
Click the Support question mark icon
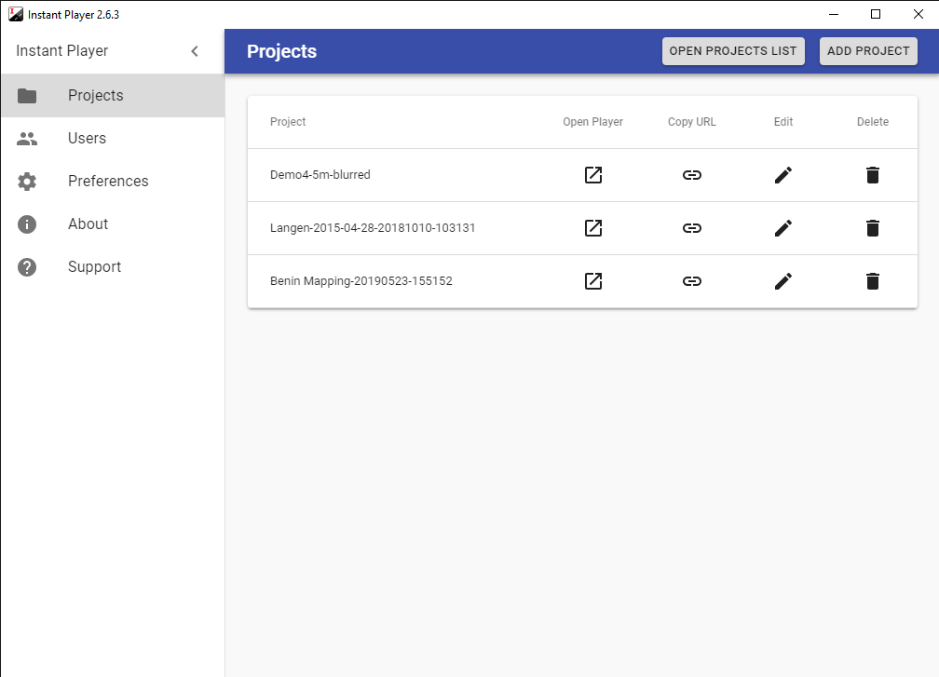(27, 267)
